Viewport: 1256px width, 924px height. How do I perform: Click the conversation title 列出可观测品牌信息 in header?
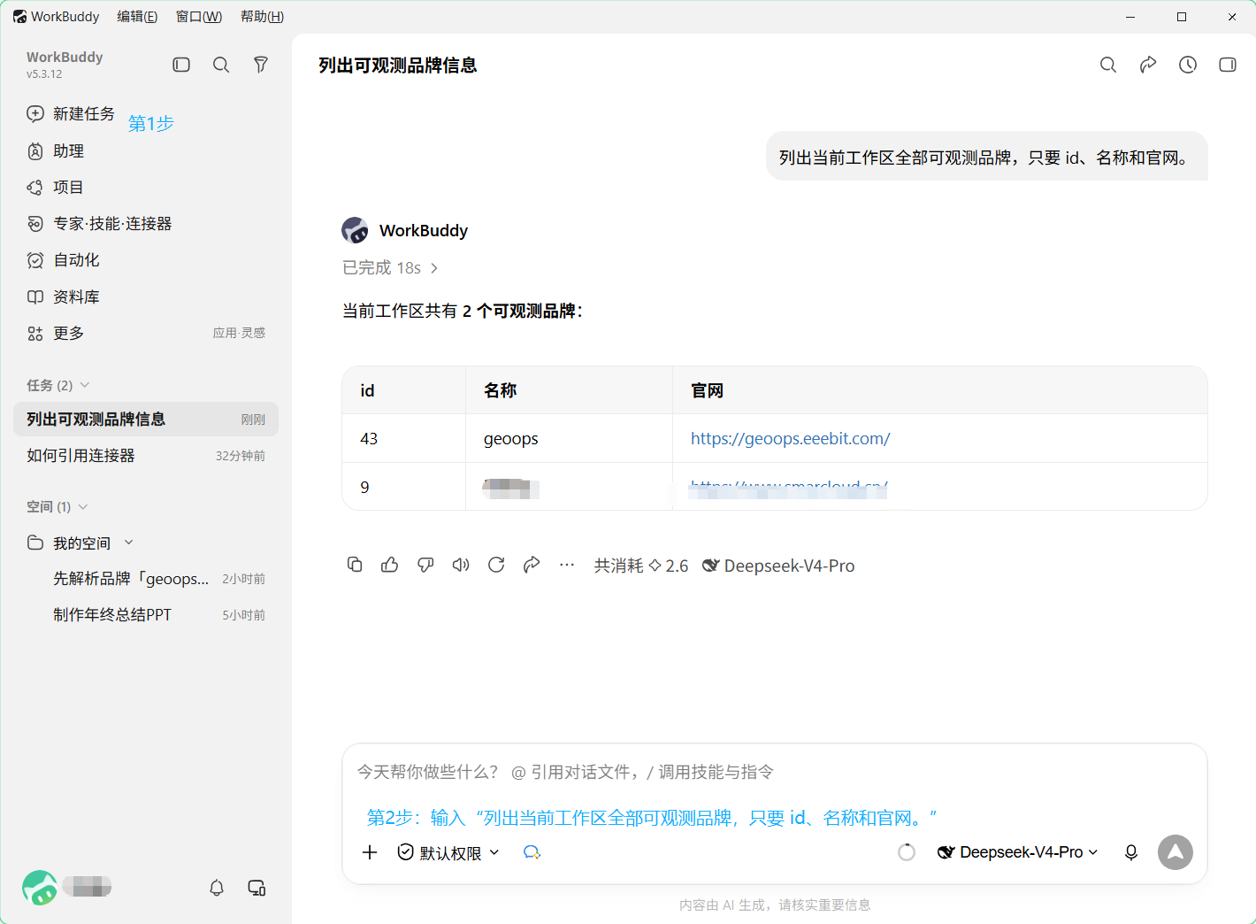398,65
